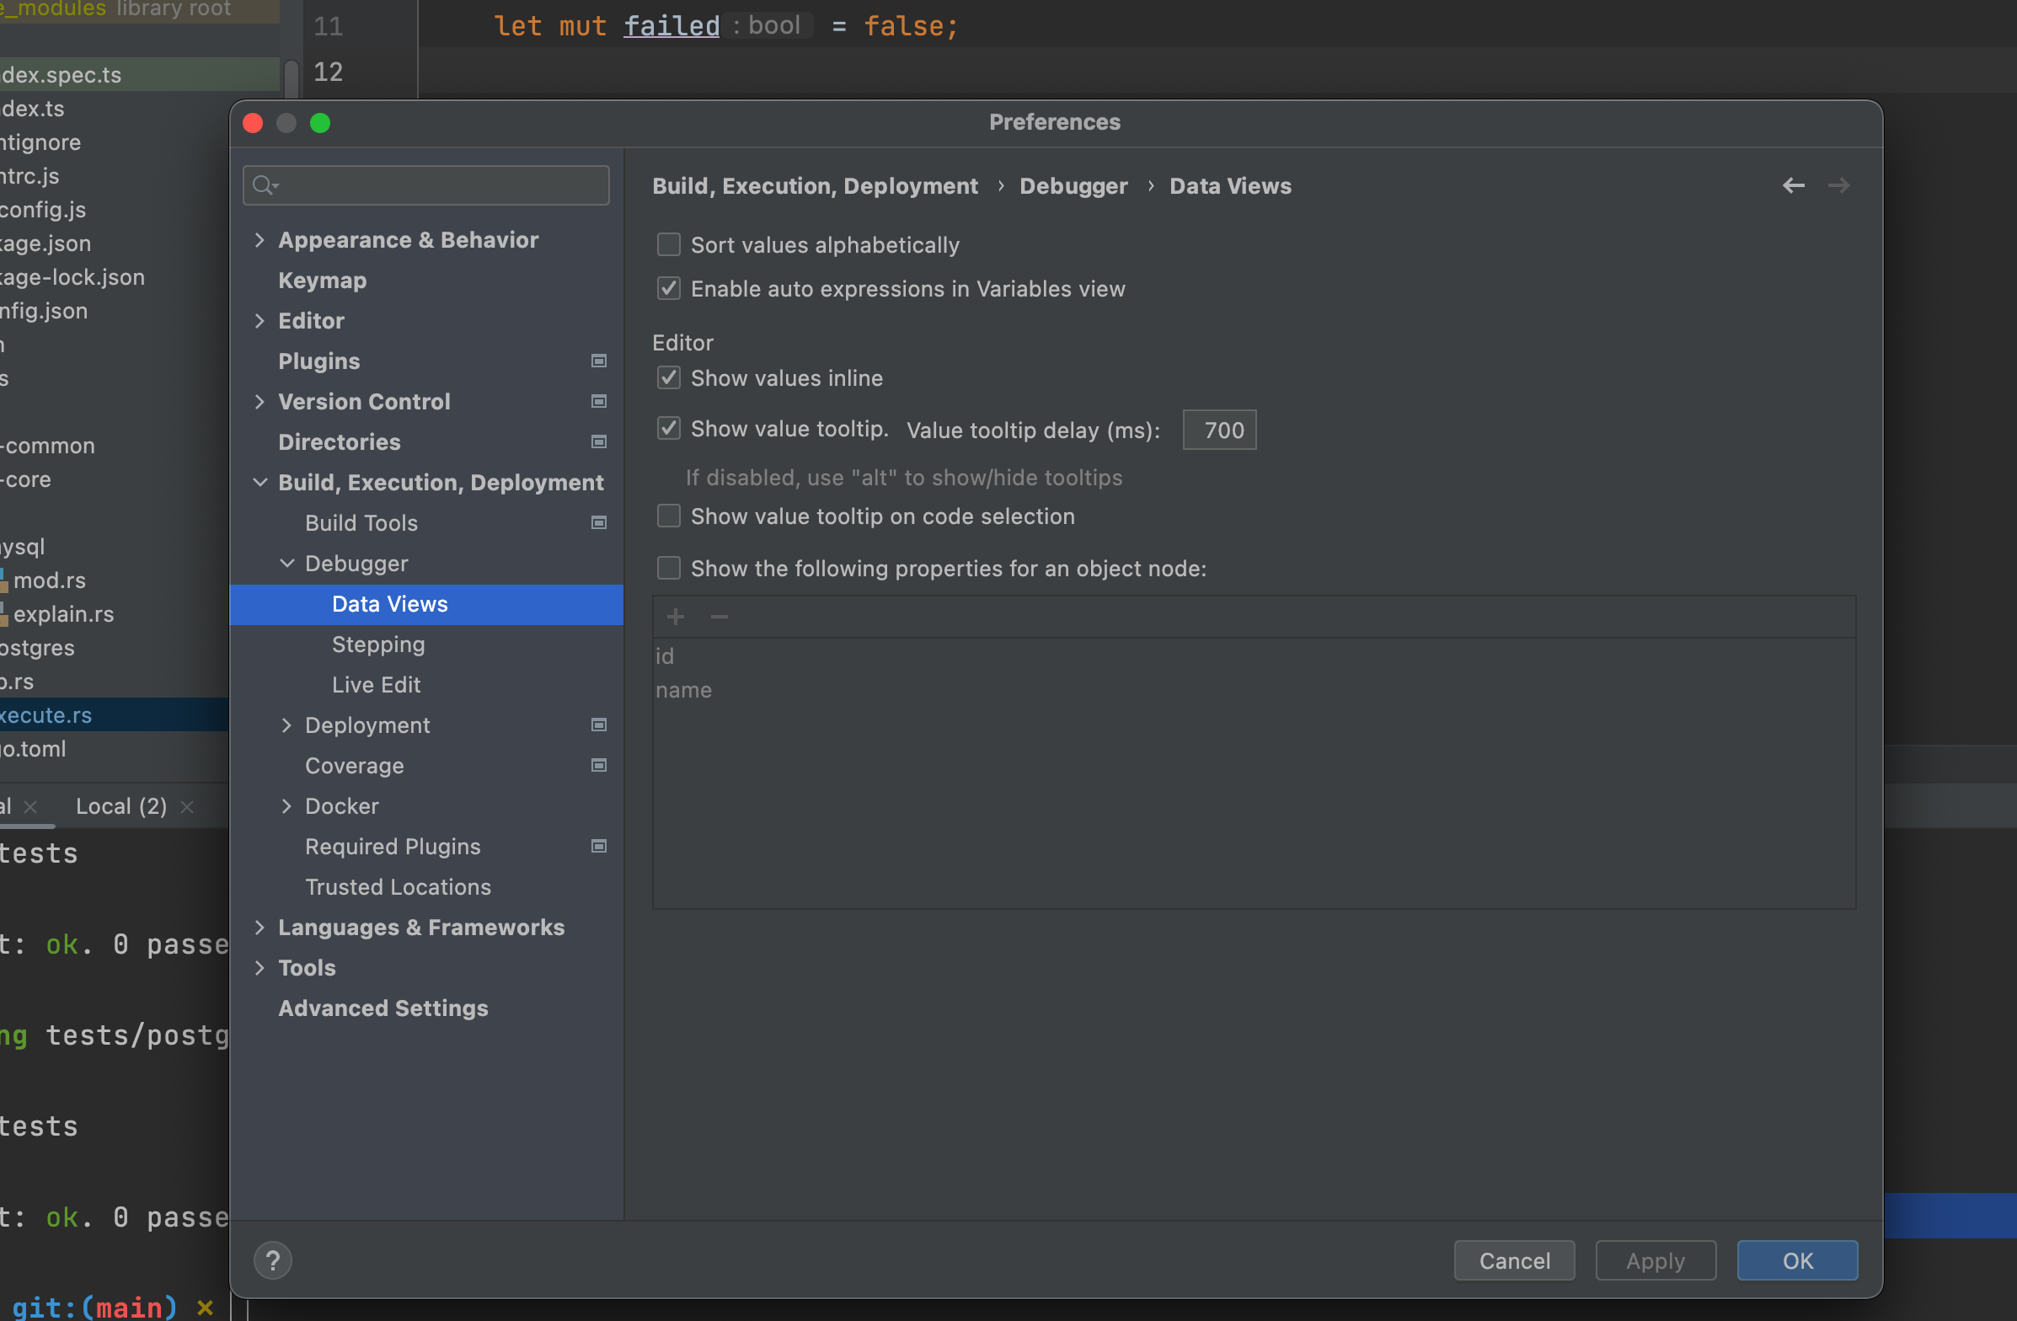Click the value tooltip delay field

pyautogui.click(x=1218, y=431)
